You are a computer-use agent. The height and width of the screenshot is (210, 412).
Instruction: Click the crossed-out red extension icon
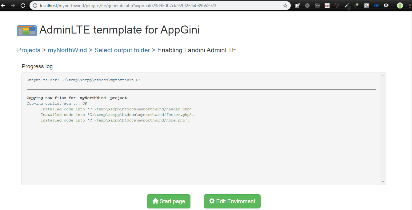click(337, 6)
